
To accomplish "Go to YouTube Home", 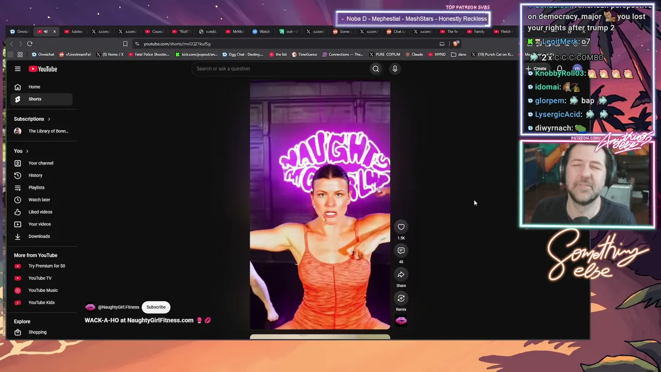I will pos(41,87).
